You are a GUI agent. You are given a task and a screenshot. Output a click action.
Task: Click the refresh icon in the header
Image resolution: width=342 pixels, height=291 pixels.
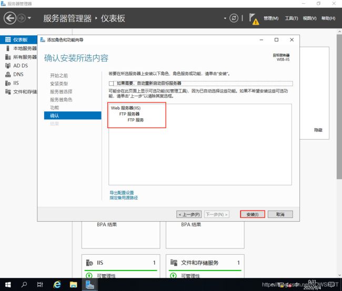[234, 18]
